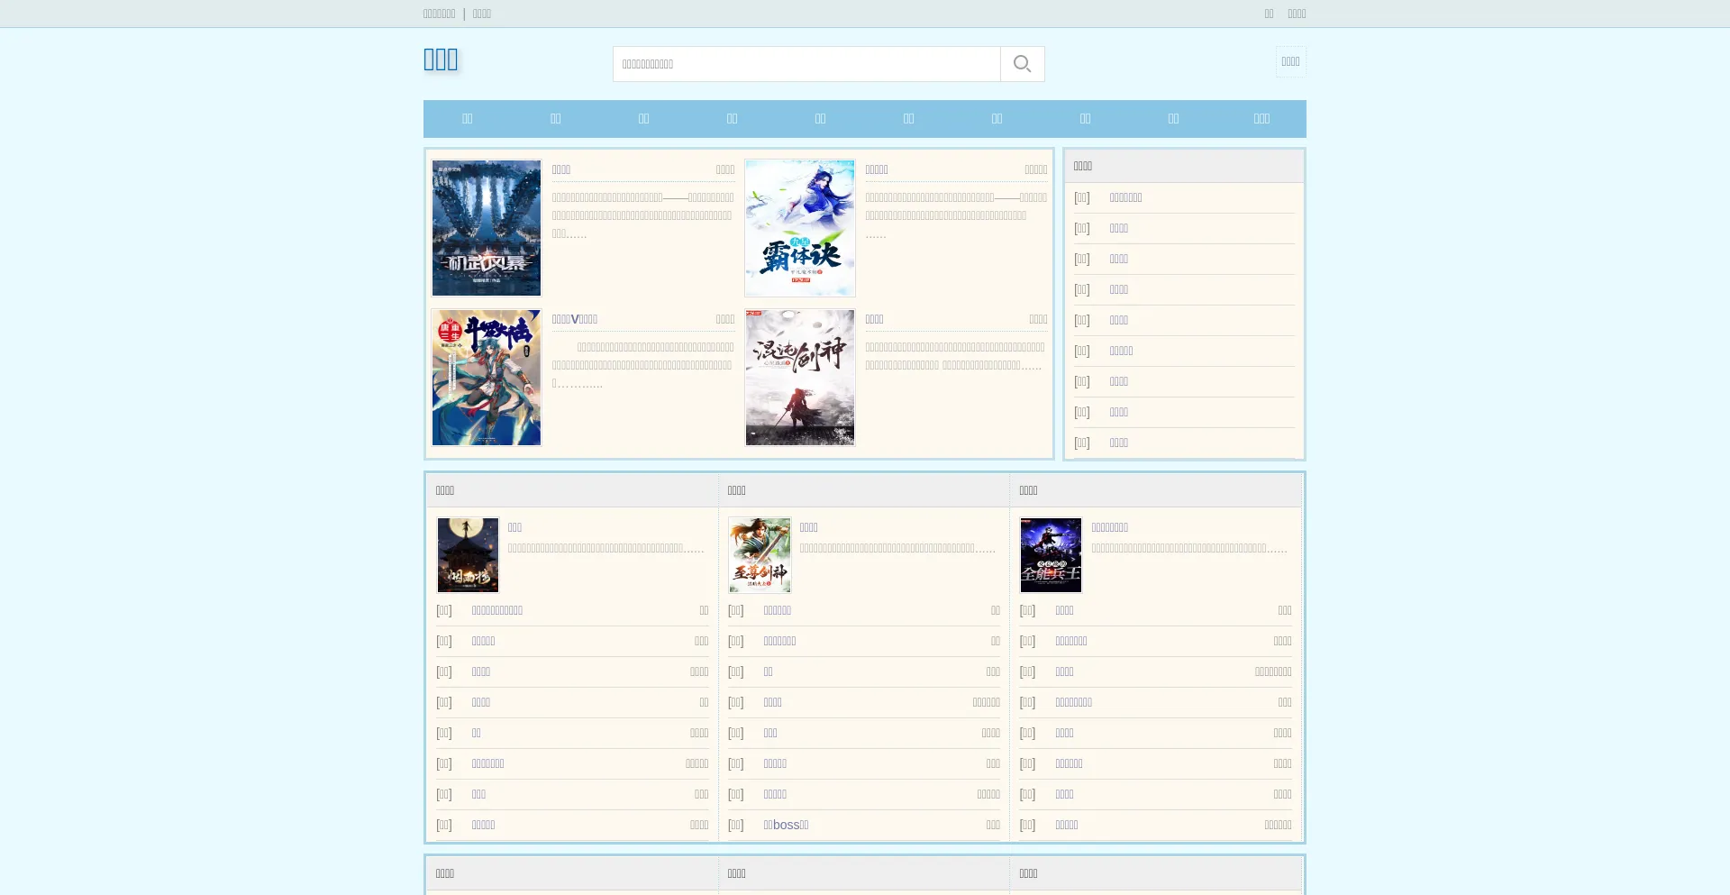Click the blue site logo

click(441, 59)
